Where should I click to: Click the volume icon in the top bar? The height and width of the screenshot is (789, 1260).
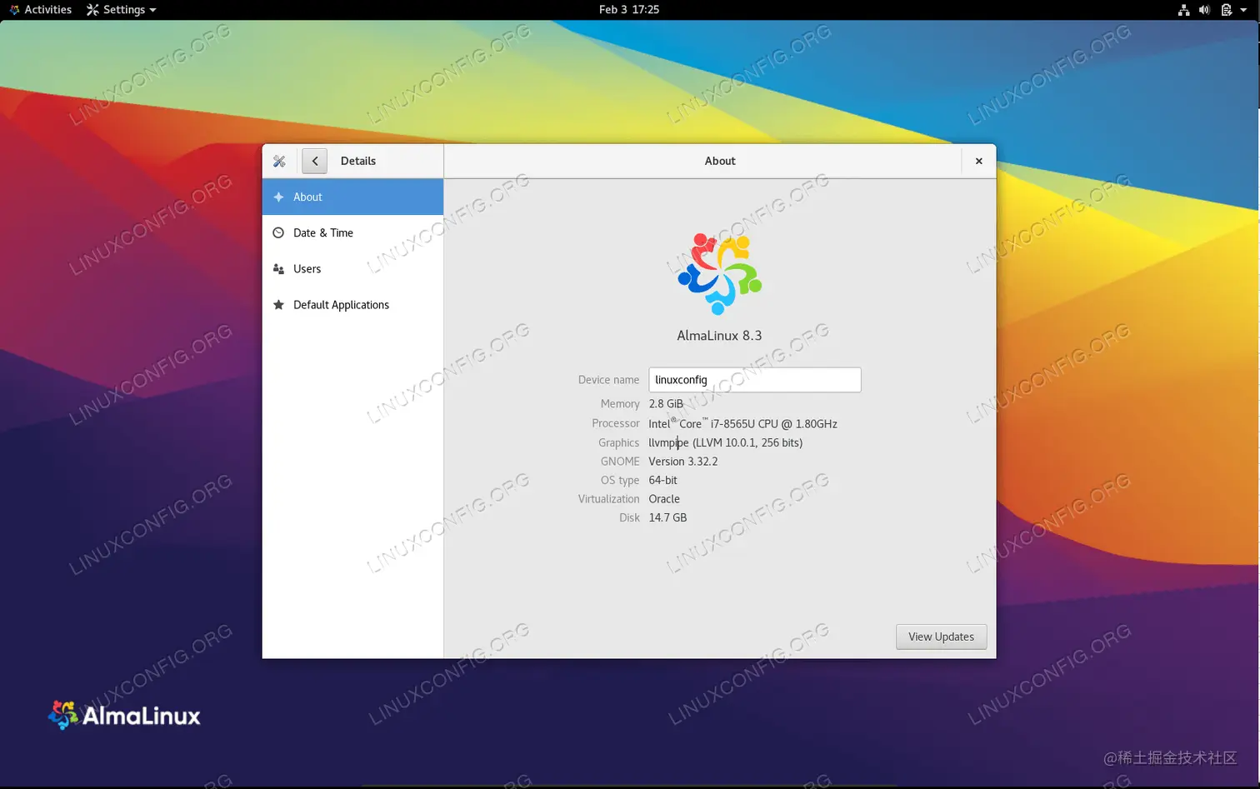click(1204, 10)
